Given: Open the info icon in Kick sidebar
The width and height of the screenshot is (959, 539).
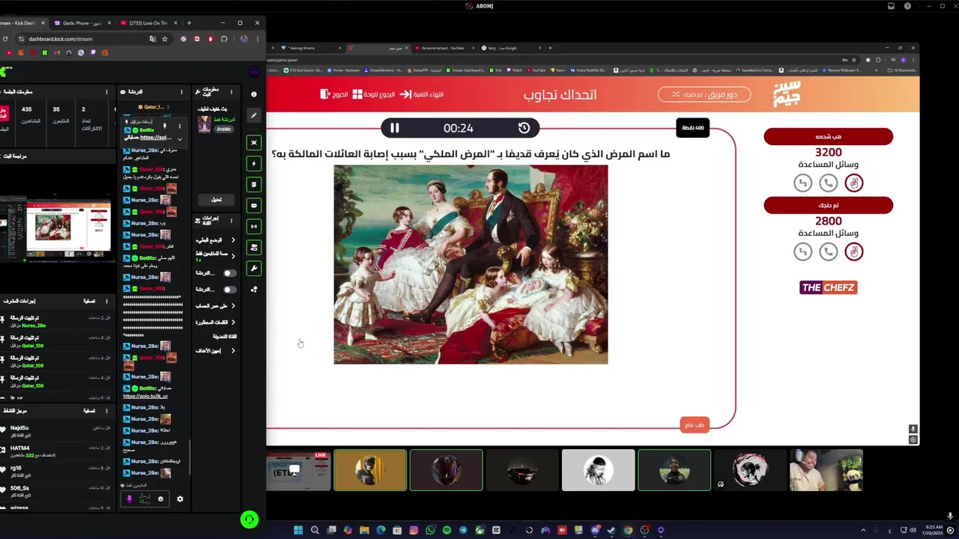Looking at the screenshot, I should [254, 94].
